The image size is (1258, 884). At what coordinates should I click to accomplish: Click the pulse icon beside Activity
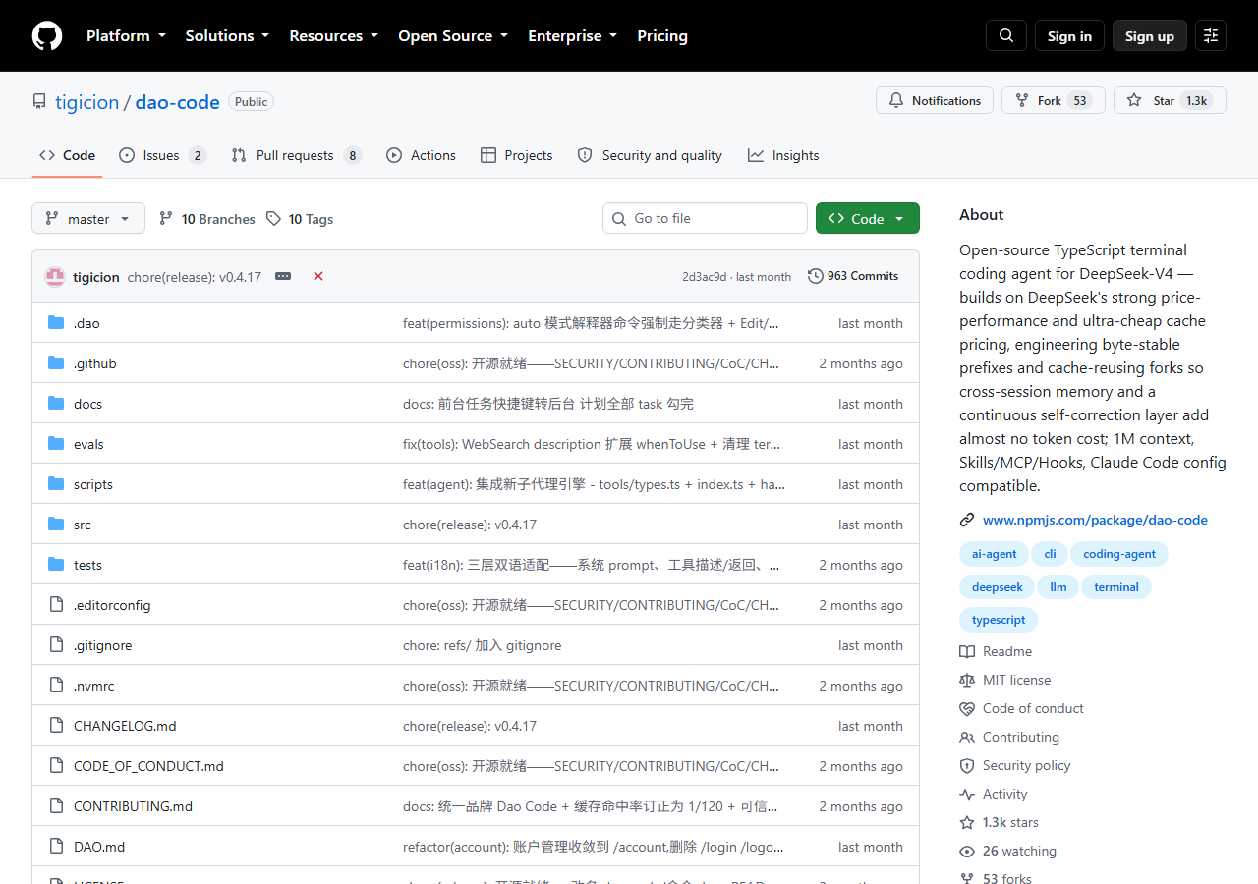[x=967, y=795]
